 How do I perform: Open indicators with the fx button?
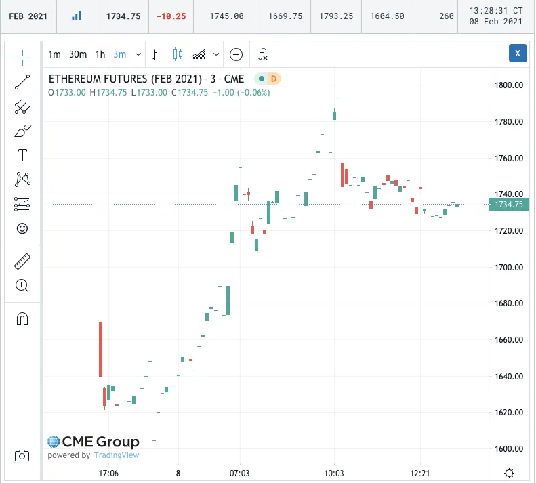click(x=262, y=54)
